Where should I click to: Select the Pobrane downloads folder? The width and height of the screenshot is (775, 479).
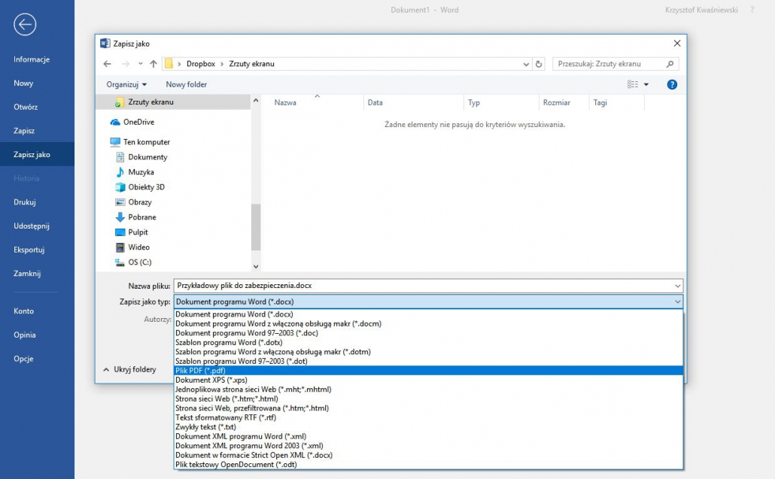pyautogui.click(x=142, y=217)
